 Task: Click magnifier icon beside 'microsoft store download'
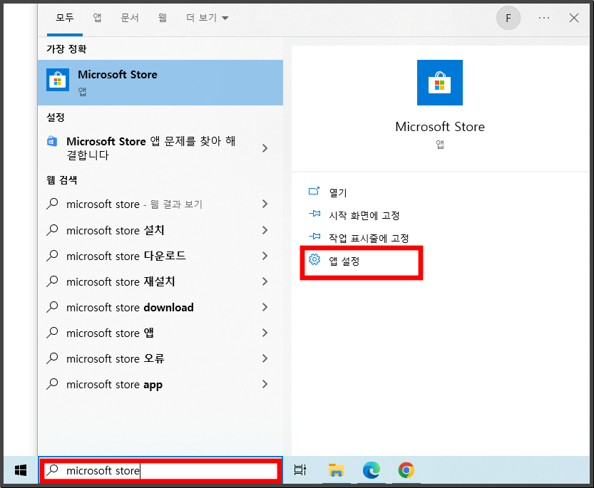[x=52, y=306]
